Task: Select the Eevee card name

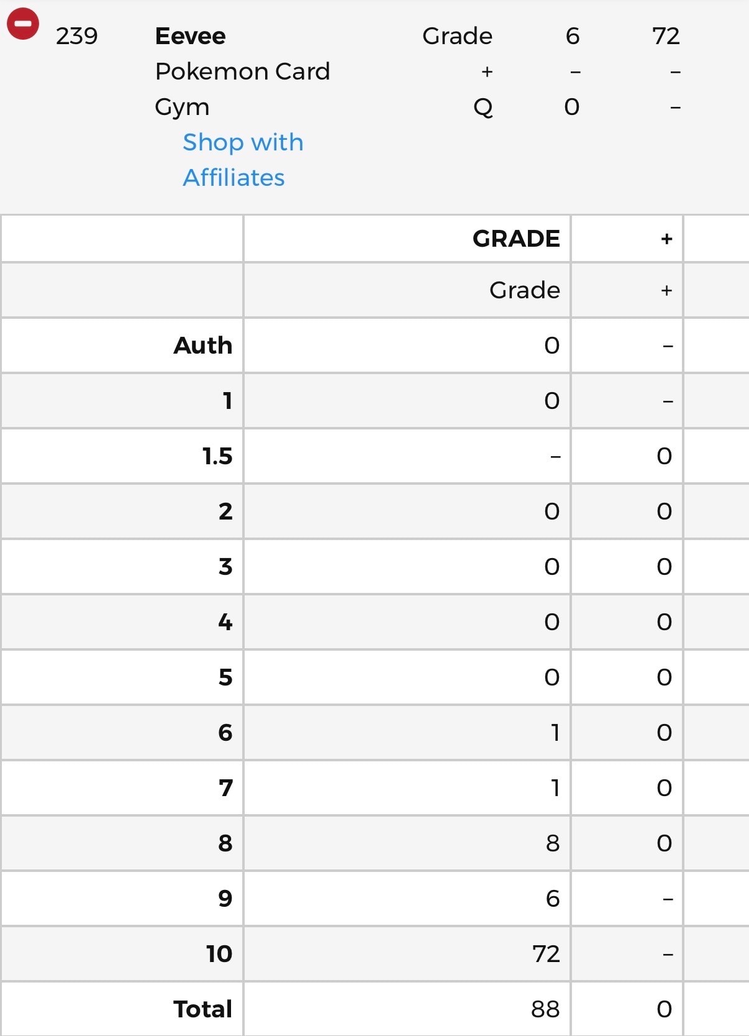Action: 190,36
